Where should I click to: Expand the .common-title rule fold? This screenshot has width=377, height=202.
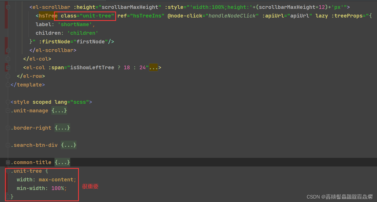coord(8,162)
